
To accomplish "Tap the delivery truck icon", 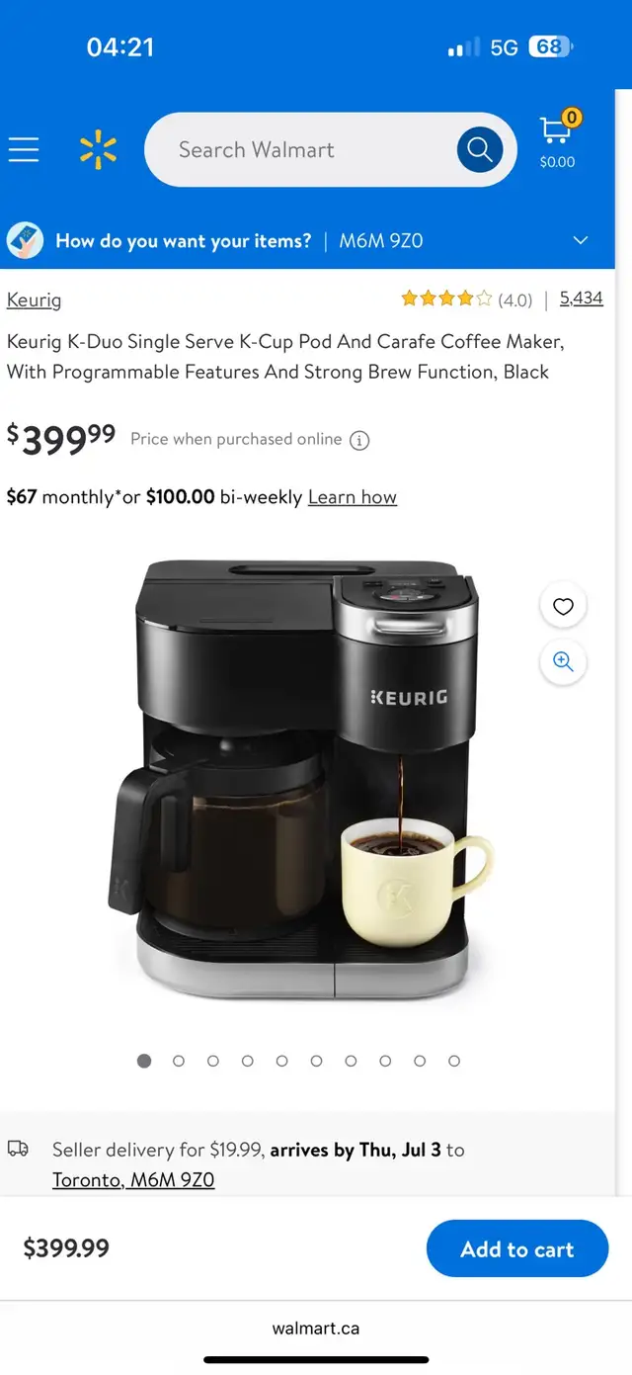I will click(18, 1149).
